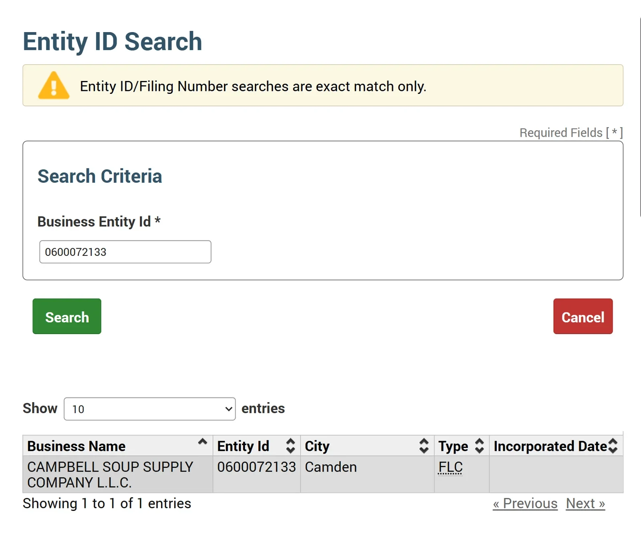Click the Entity ID Search page title
641x543 pixels.
(113, 41)
